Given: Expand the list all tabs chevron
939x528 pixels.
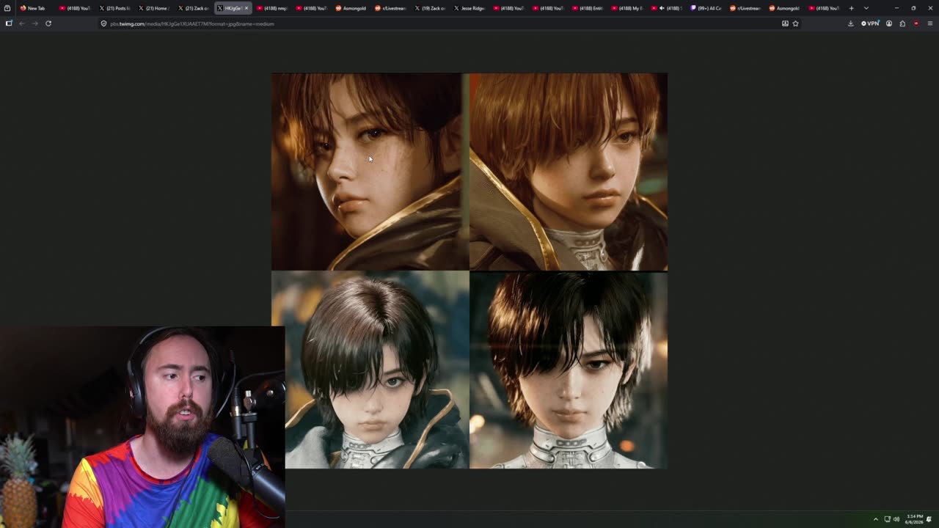Looking at the screenshot, I should pyautogui.click(x=866, y=8).
